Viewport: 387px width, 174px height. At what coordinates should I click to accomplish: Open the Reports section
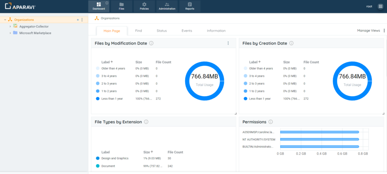click(190, 6)
